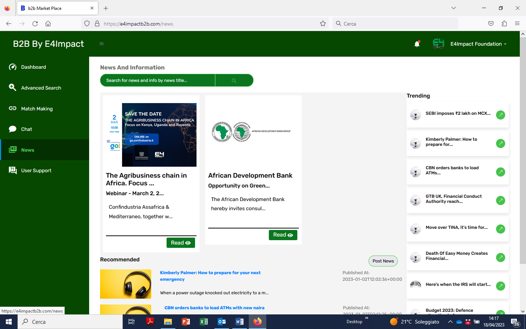Close the b2b Market Place tab
The image size is (526, 329).
(x=92, y=8)
